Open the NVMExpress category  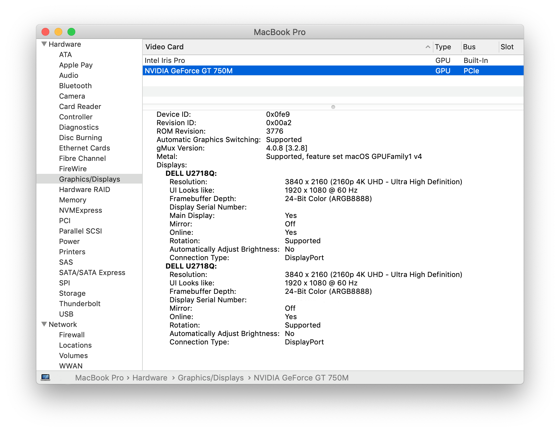coord(80,210)
